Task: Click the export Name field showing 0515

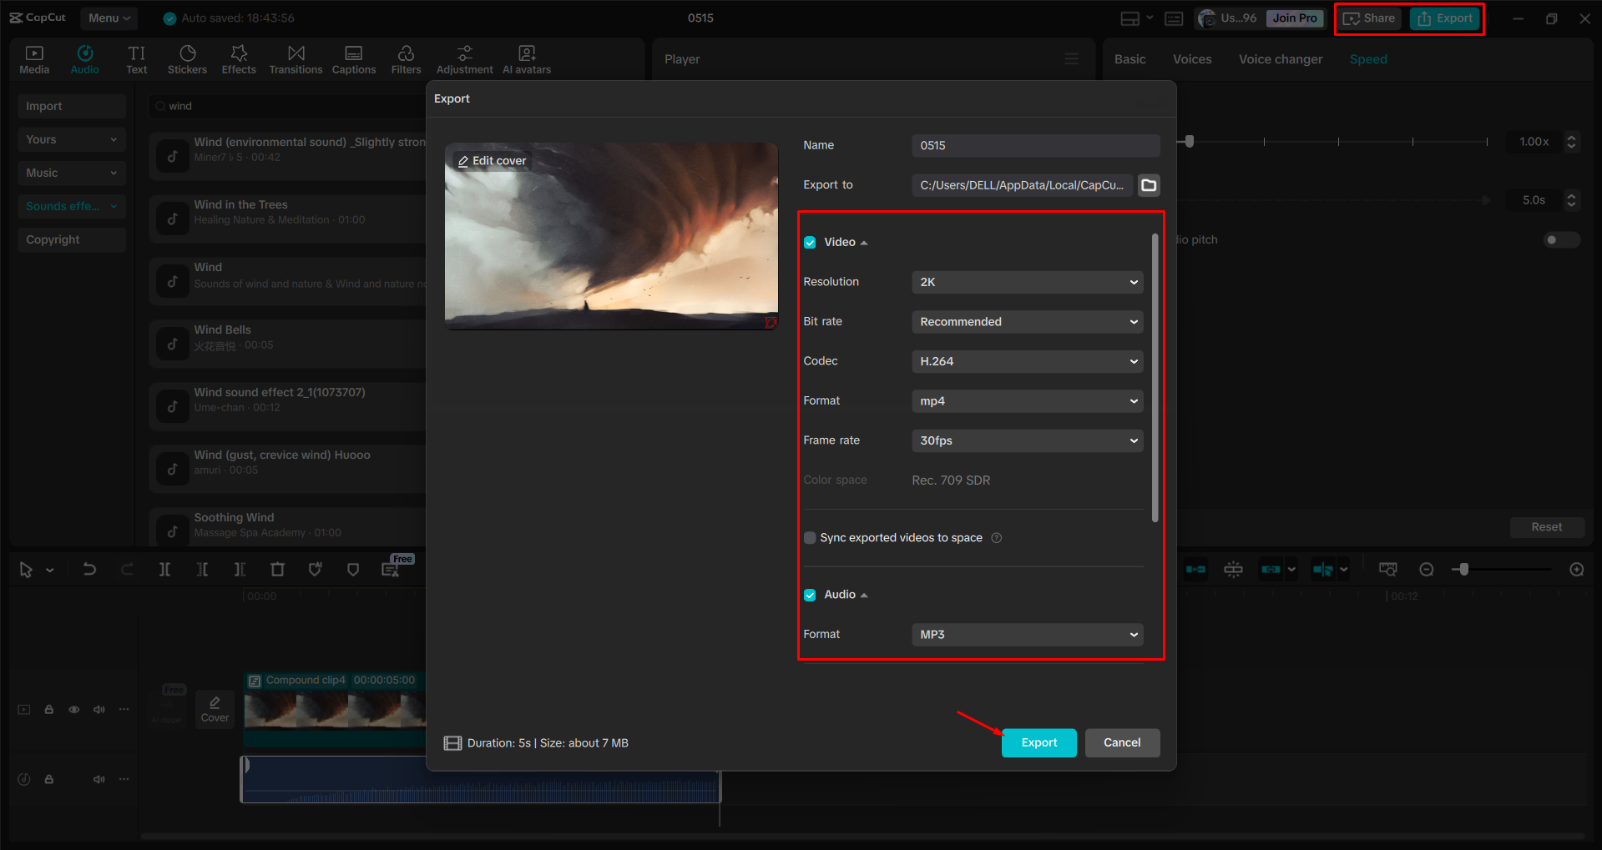Action: 1035,145
